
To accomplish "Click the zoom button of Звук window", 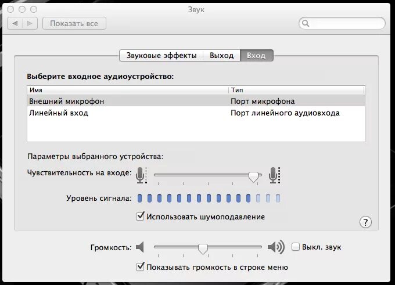I will (x=34, y=9).
